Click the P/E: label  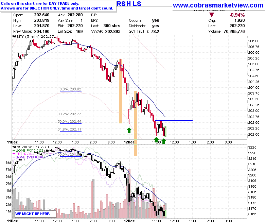point(94,15)
